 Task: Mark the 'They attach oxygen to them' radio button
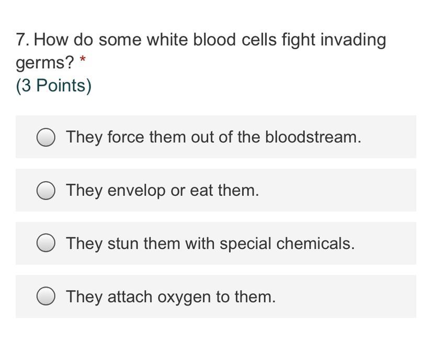tap(46, 296)
